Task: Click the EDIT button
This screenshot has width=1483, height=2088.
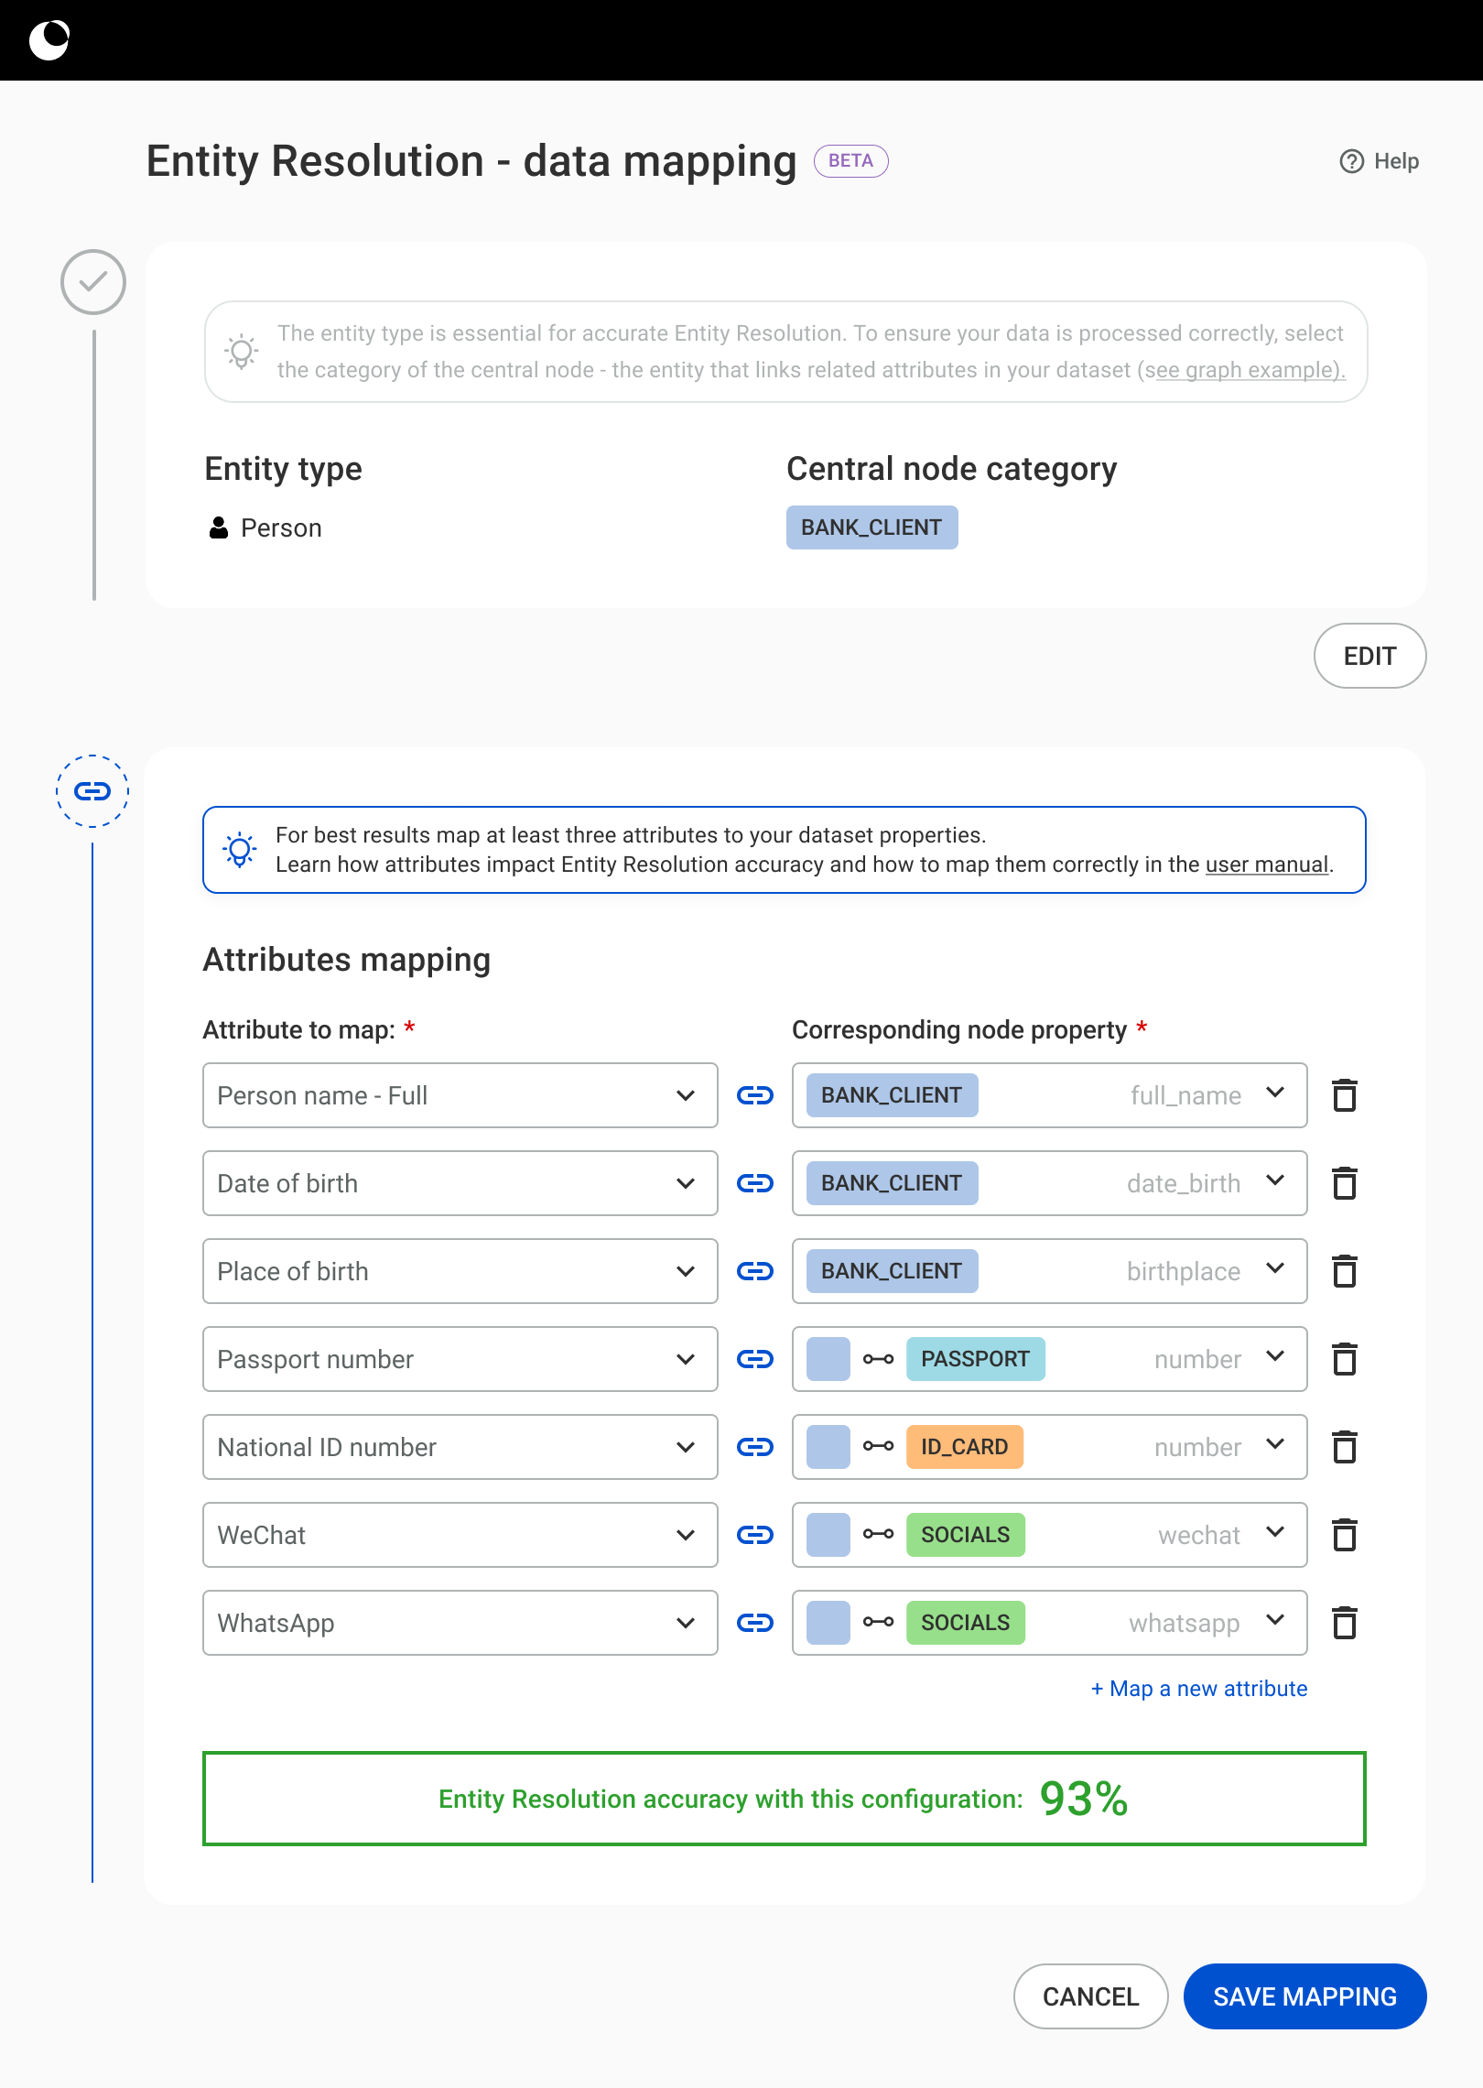Action: click(x=1369, y=656)
